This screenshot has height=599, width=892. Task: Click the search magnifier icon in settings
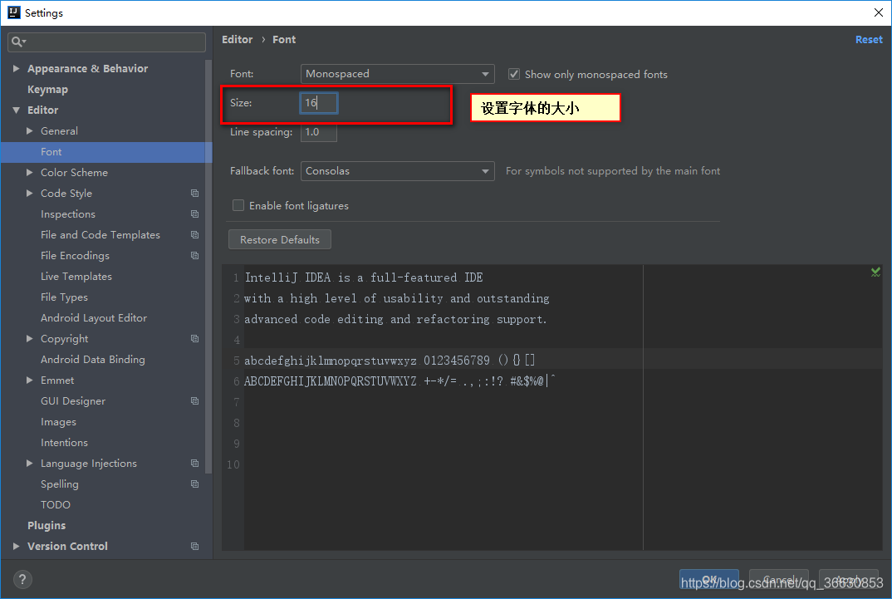[18, 42]
